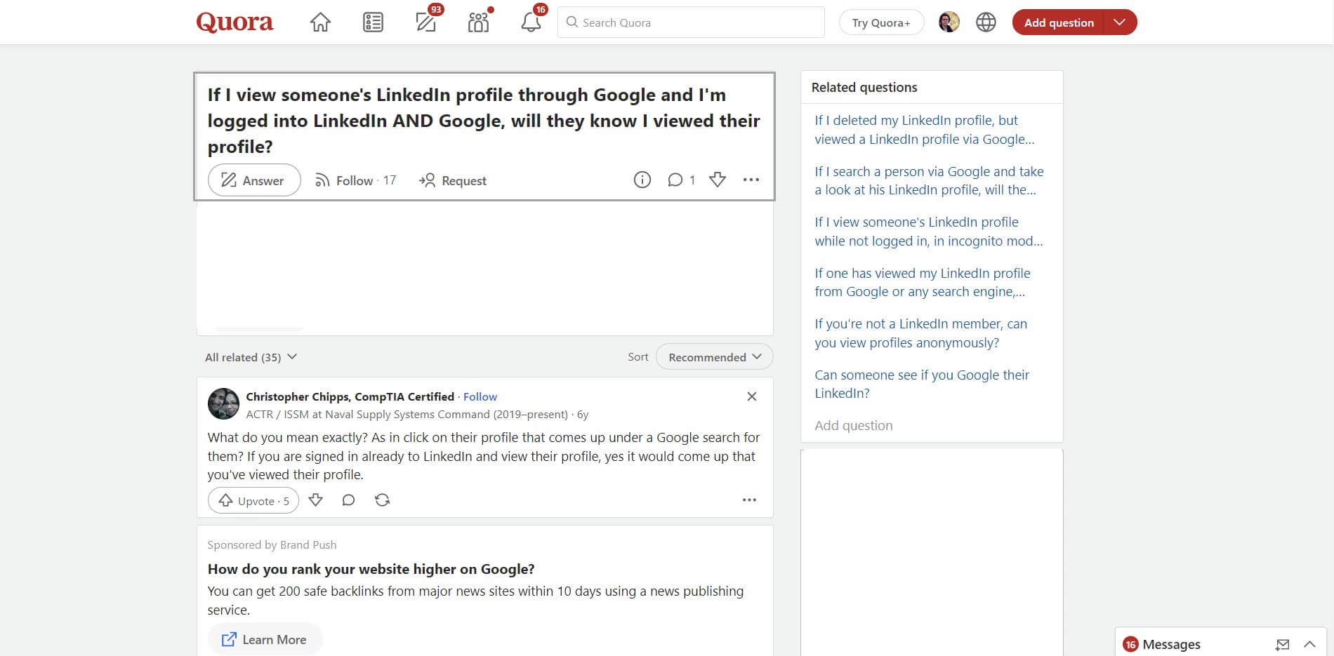Check the notifications bell showing 16 alerts

(530, 22)
